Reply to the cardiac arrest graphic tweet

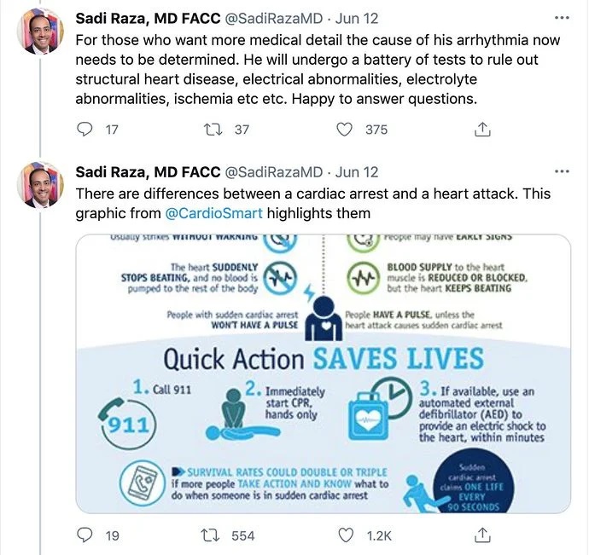click(x=85, y=535)
